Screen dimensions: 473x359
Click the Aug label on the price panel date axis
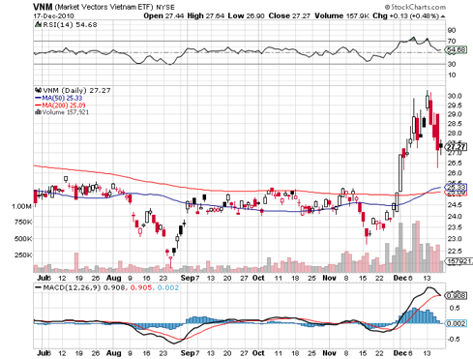click(113, 278)
